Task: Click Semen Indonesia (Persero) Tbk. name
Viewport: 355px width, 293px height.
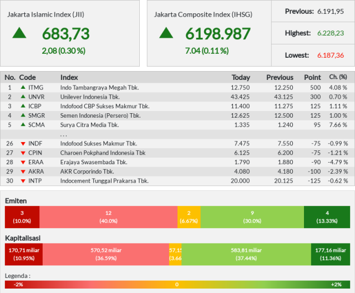Action: click(100, 115)
